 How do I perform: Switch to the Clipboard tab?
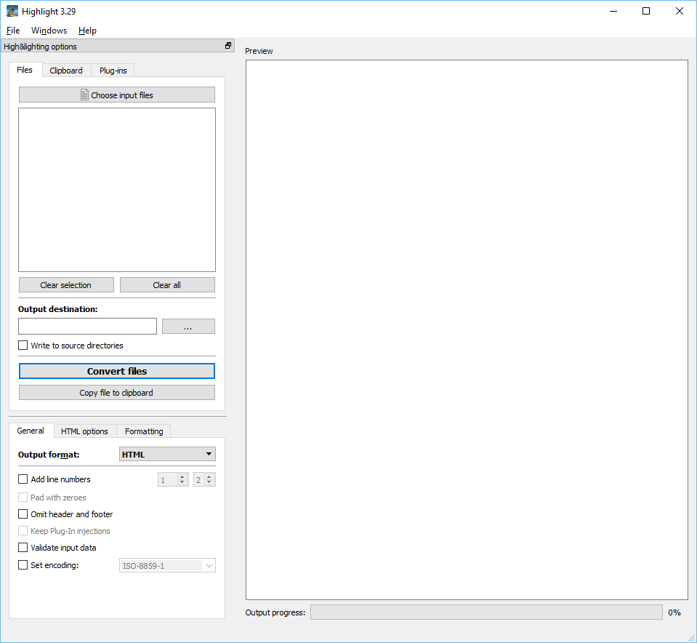(x=66, y=71)
